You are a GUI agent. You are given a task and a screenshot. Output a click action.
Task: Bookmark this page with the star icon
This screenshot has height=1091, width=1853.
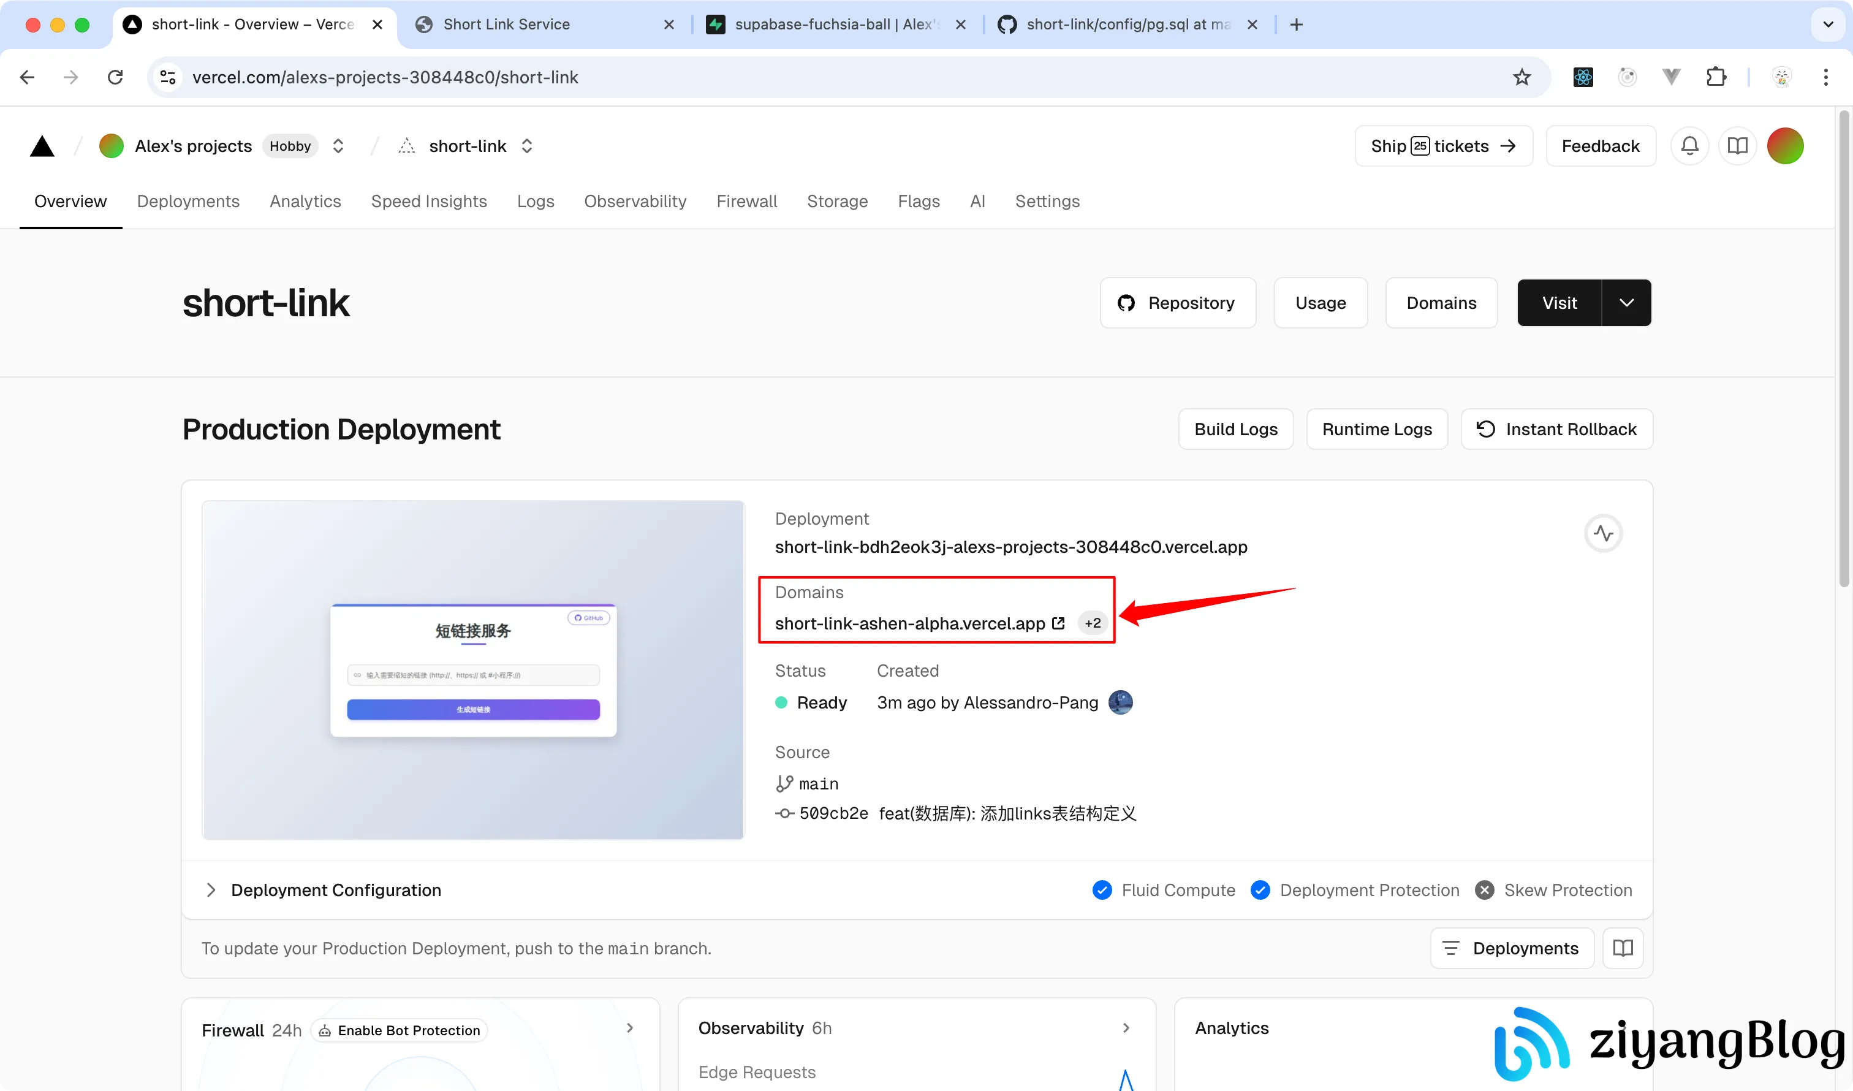click(1521, 77)
